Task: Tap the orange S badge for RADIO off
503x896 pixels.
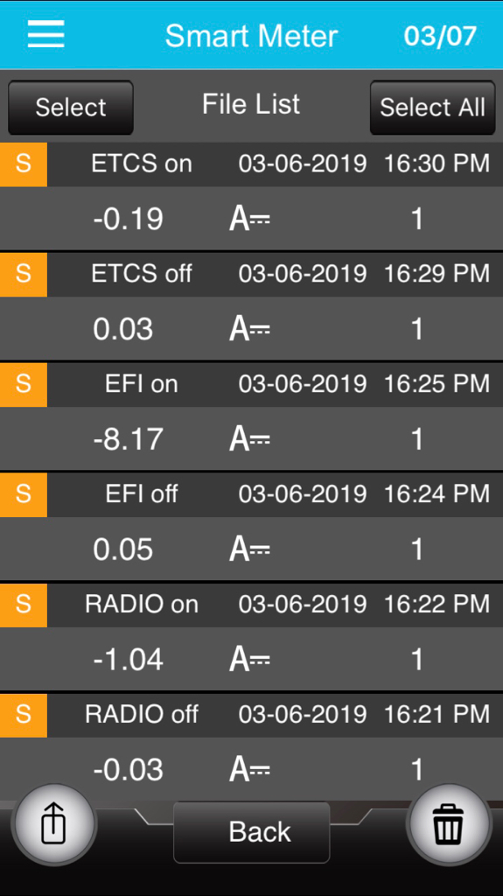Action: coord(24,715)
